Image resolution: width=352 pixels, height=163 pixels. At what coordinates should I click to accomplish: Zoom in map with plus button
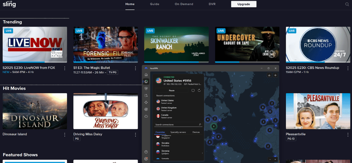275,160
